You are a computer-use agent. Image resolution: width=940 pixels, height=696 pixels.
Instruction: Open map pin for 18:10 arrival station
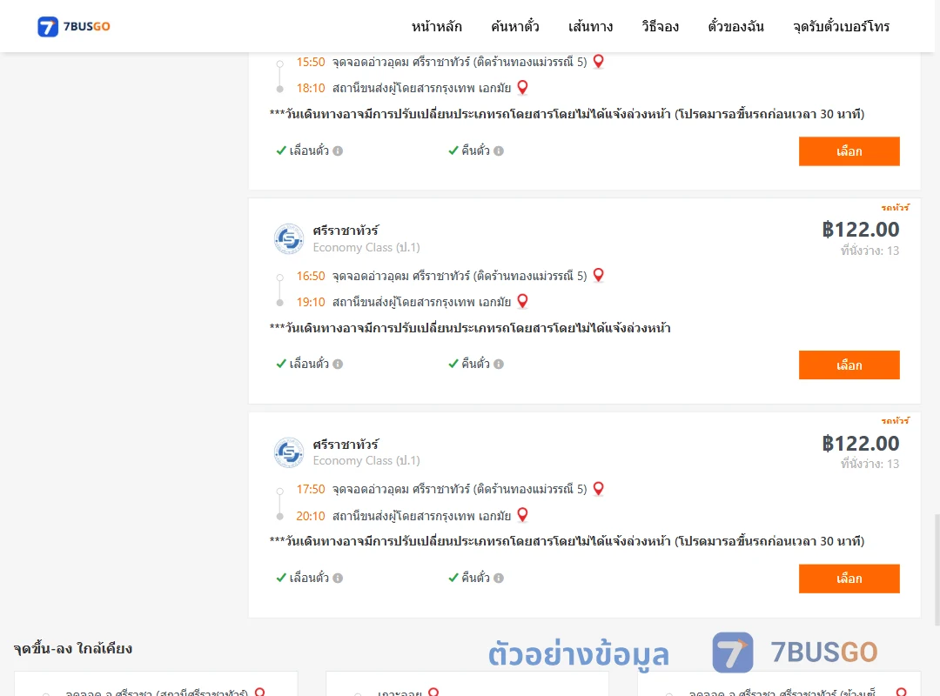point(523,88)
